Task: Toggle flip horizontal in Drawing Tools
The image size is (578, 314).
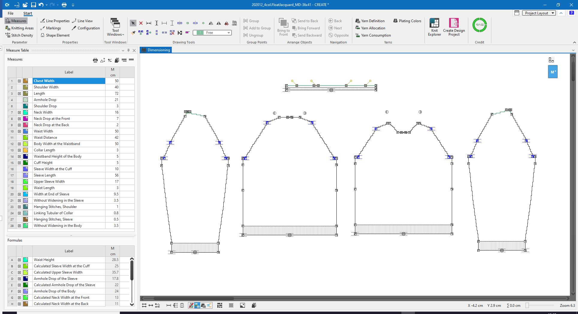Action: (x=211, y=23)
